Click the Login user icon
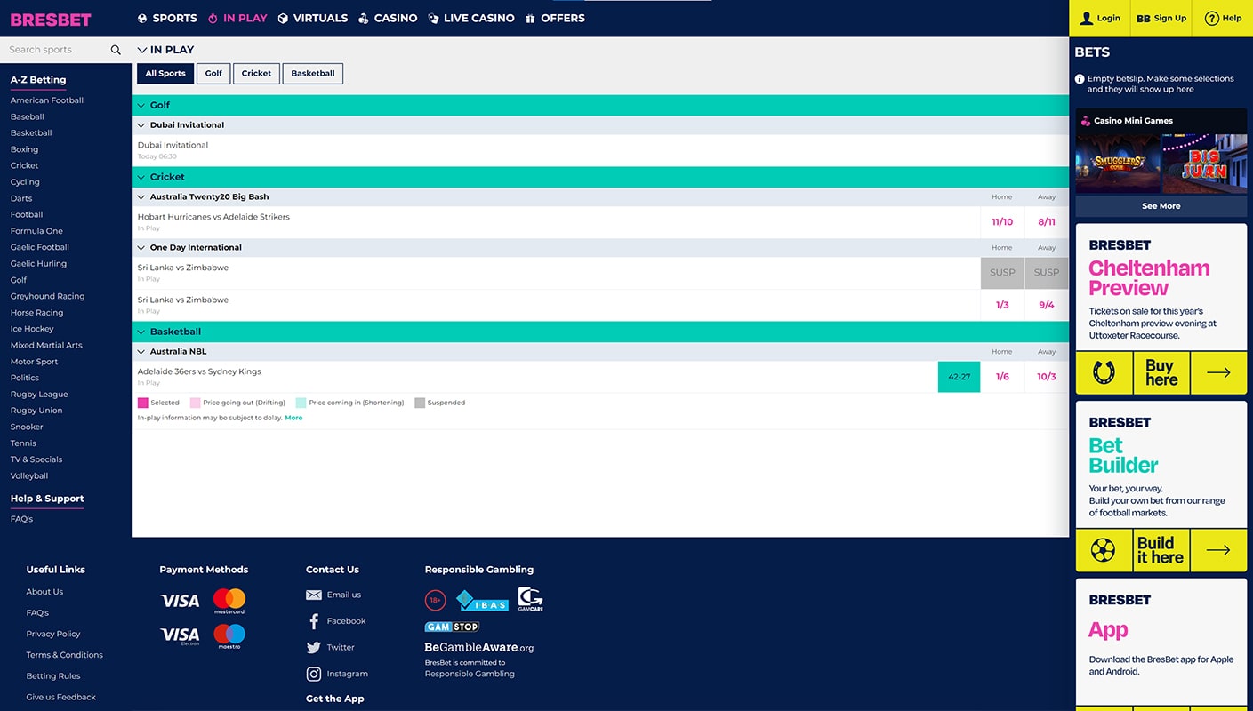 1086,18
